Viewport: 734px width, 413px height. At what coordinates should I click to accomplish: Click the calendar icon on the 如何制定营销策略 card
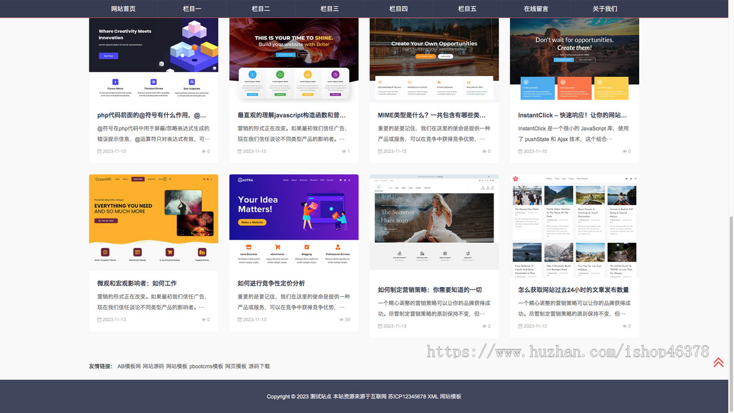pyautogui.click(x=380, y=326)
